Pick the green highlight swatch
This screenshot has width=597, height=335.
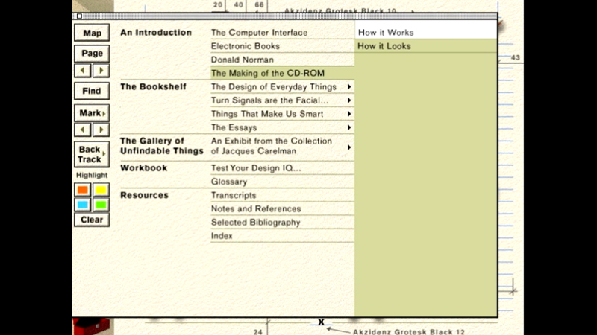click(x=101, y=205)
